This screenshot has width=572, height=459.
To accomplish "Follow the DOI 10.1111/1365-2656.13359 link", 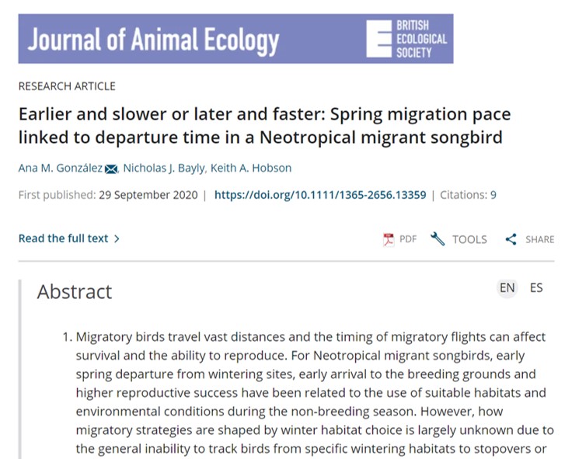I will click(320, 195).
